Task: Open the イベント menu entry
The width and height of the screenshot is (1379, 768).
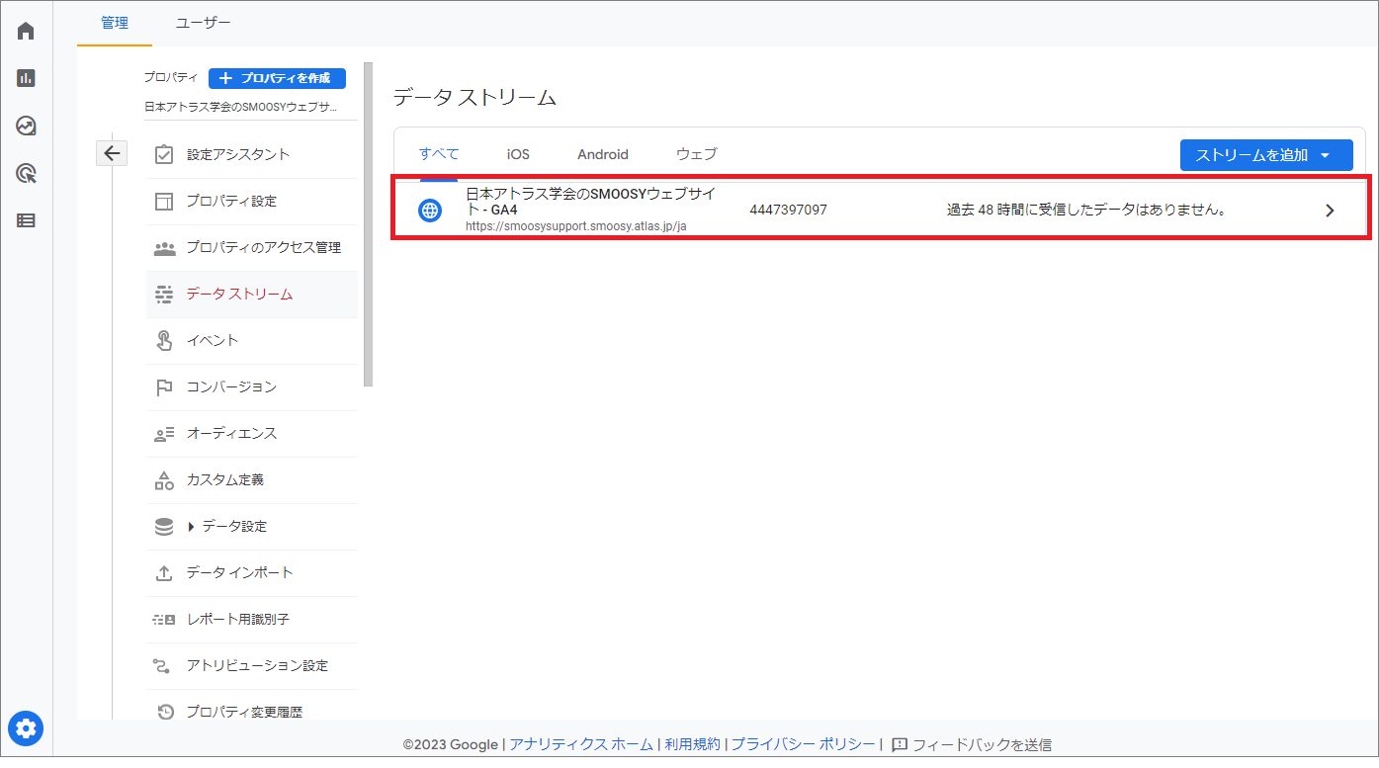Action: pyautogui.click(x=213, y=340)
